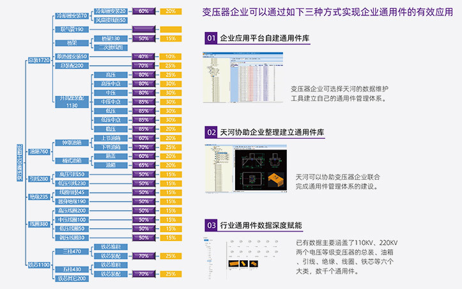
Task: Click the yellow 25% bar for 下节油箱
Action: (171, 147)
